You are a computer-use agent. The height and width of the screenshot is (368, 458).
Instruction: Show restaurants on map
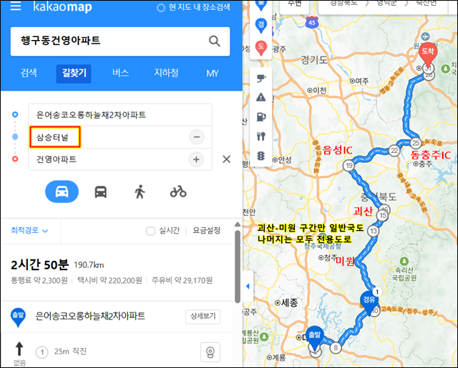[260, 136]
